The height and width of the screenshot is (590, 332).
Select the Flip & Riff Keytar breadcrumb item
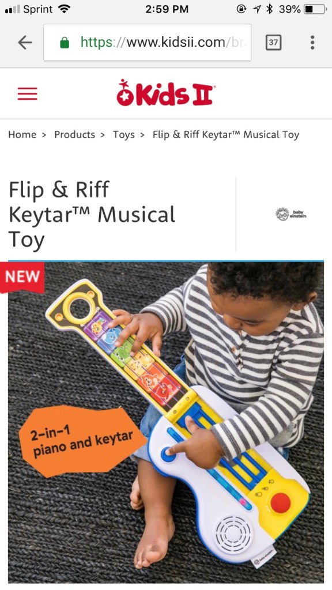226,135
